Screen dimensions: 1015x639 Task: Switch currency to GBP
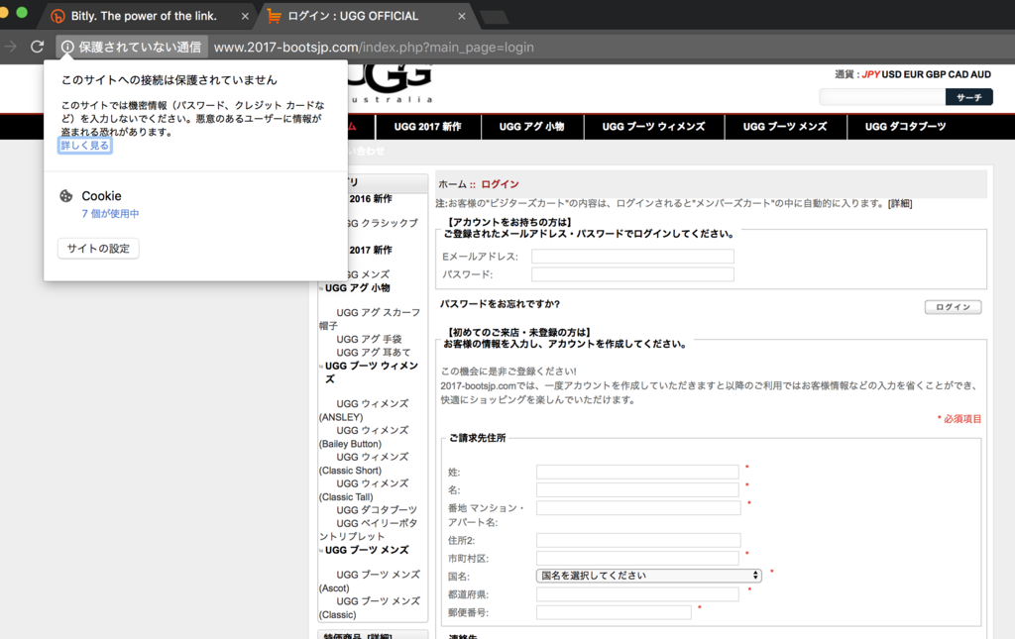click(x=936, y=74)
